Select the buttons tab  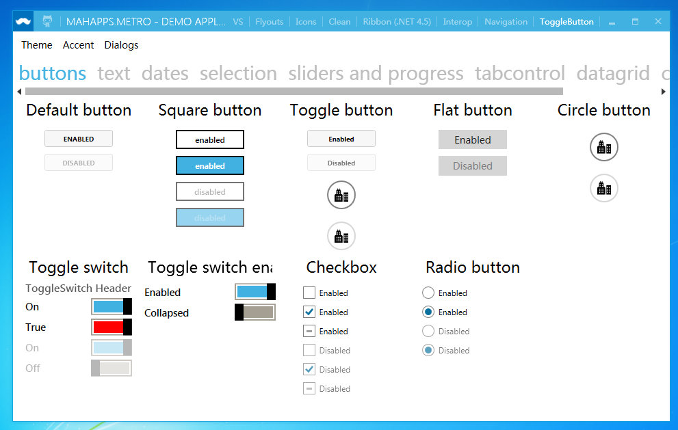tap(52, 73)
